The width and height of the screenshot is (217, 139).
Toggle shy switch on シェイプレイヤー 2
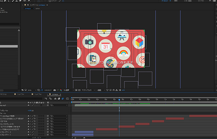(x=28, y=132)
